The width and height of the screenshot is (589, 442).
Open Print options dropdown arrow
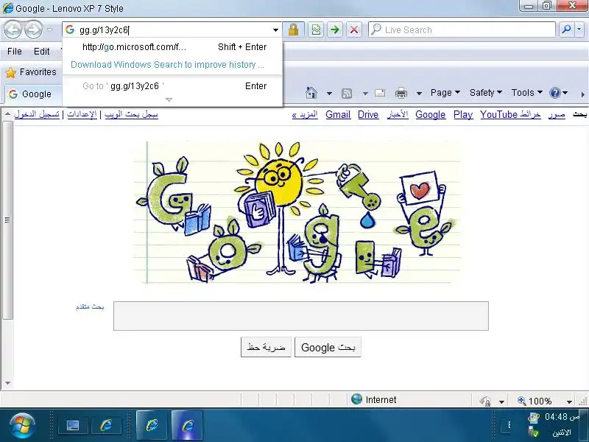[x=419, y=94]
